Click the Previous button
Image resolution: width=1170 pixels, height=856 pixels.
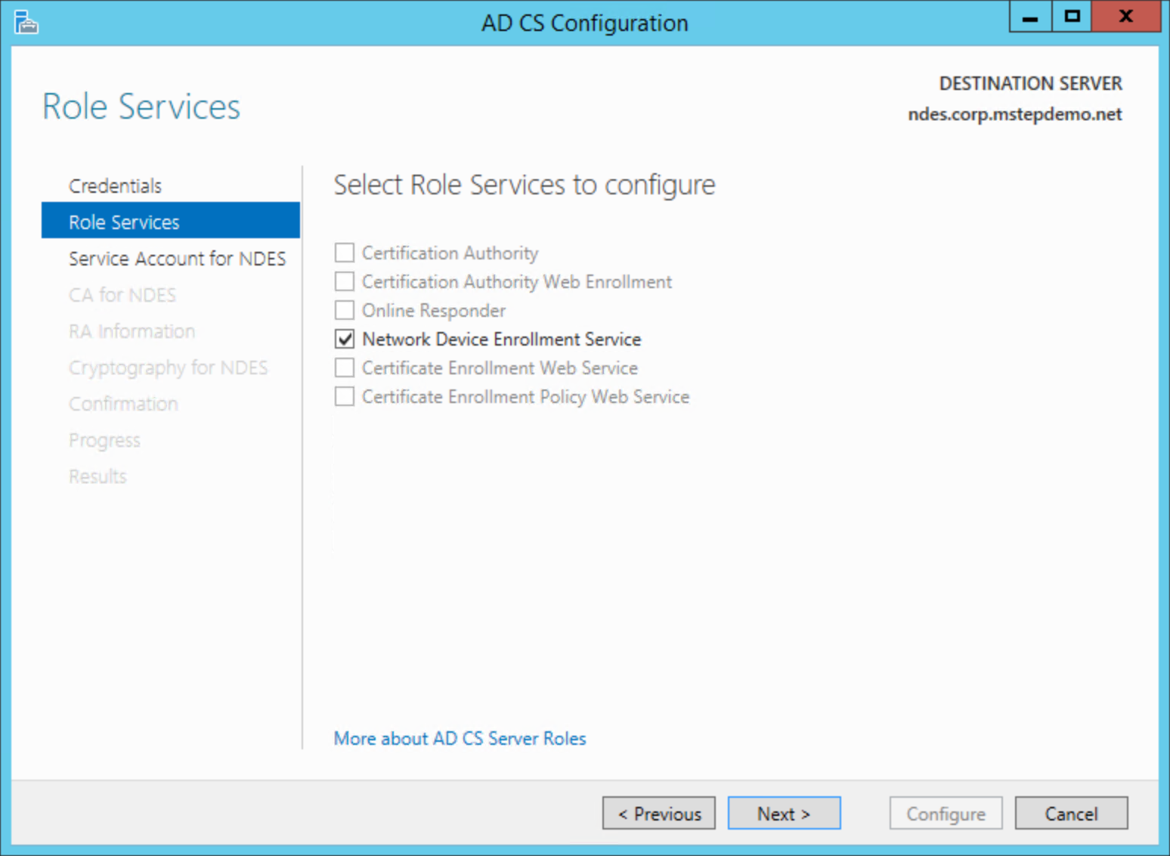click(658, 814)
